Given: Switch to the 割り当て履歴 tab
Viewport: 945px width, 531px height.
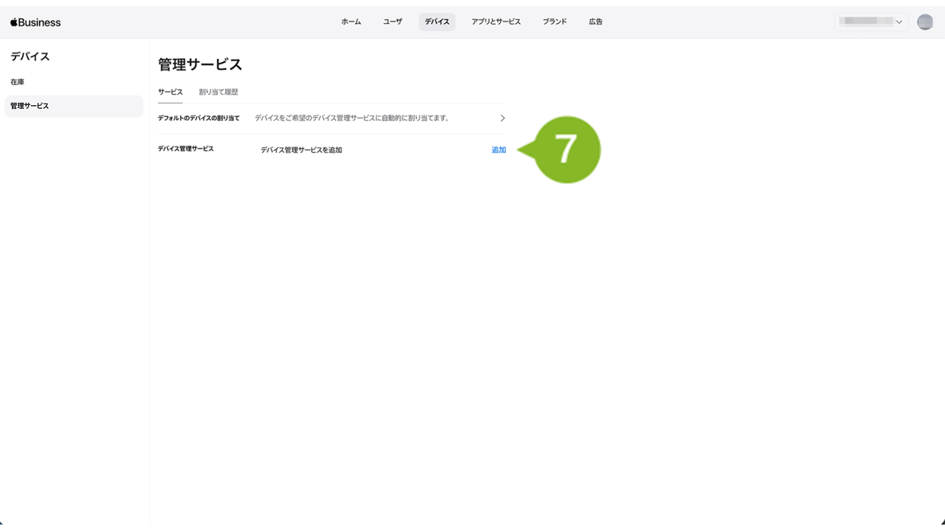Looking at the screenshot, I should [218, 92].
